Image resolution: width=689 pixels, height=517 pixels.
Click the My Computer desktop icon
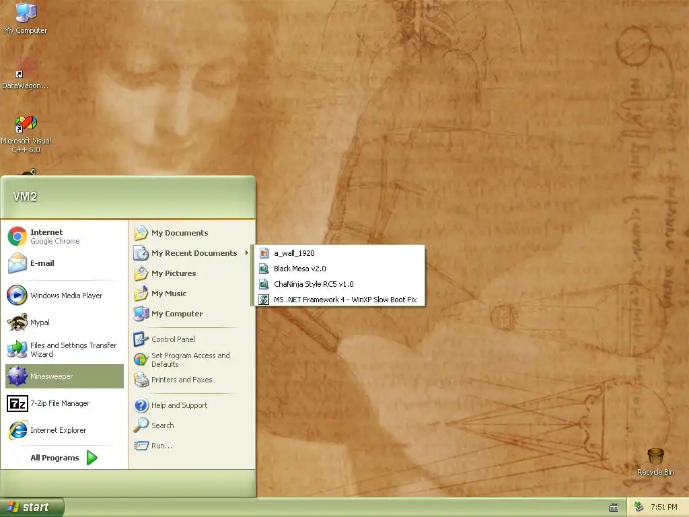pos(26,18)
